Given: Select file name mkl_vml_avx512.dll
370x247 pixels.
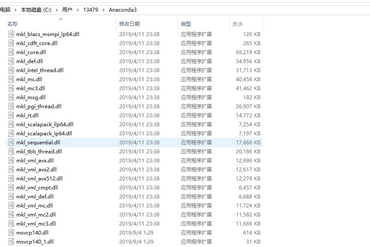Looking at the screenshot, I should [39, 178].
